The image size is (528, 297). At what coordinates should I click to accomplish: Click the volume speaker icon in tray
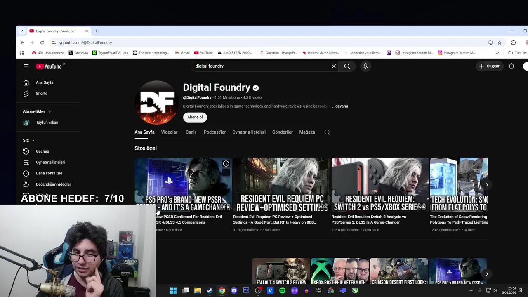point(495,290)
